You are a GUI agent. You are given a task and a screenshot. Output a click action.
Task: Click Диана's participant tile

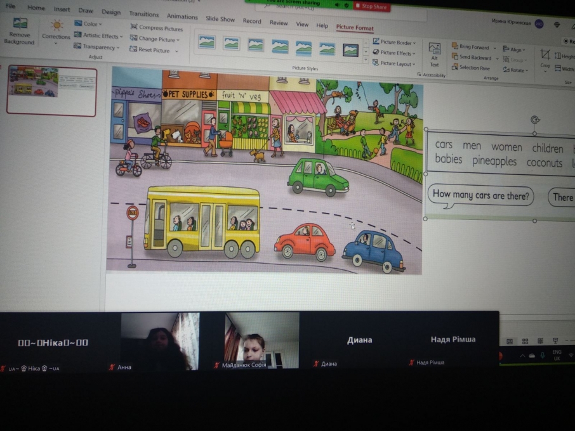pyautogui.click(x=360, y=340)
